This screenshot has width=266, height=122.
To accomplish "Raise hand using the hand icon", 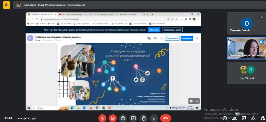I will click(x=143, y=118).
